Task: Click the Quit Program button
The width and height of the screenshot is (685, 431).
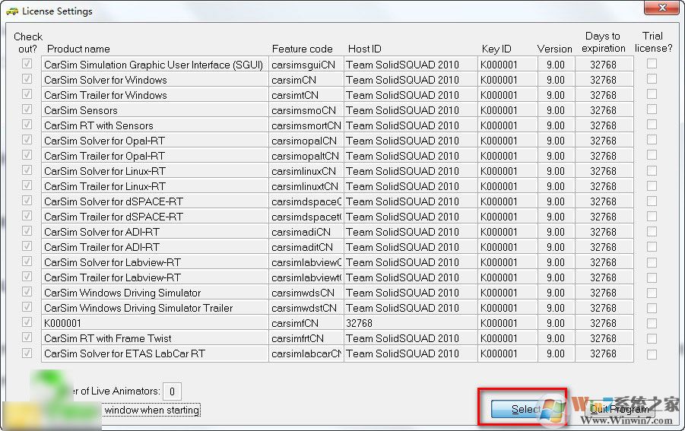Action: [x=619, y=409]
